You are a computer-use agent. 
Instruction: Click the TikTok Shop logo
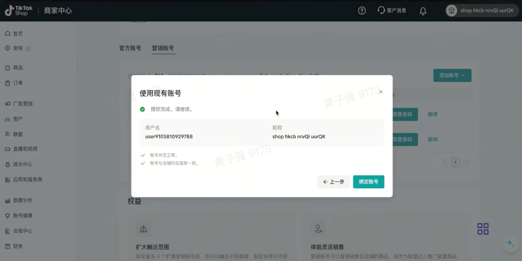(x=19, y=11)
